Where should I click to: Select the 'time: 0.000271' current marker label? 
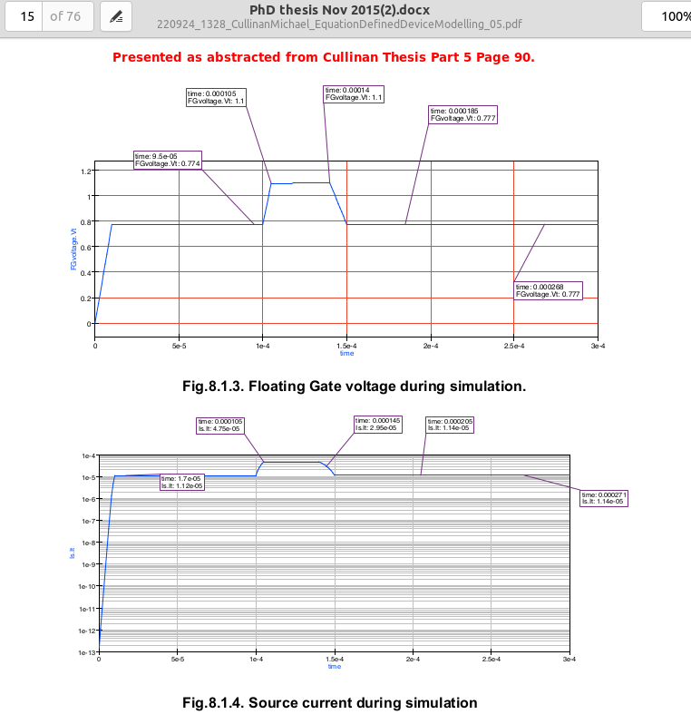pyautogui.click(x=604, y=497)
